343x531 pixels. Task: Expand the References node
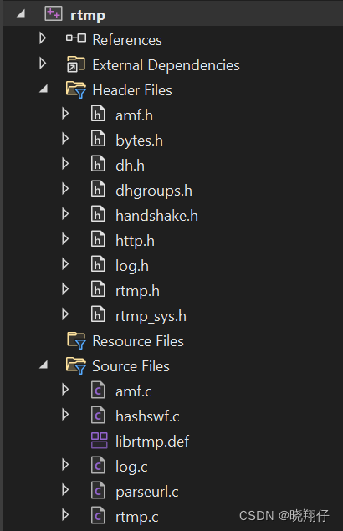pyautogui.click(x=43, y=38)
